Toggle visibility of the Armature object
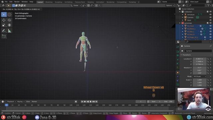213x120 pixels. 210,15
